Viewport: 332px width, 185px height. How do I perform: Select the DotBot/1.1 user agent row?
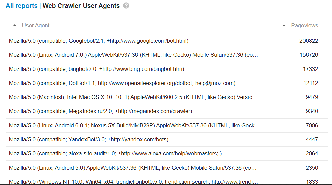point(167,83)
